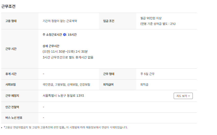Click the address 서울특별시 노원구 동일로 1393
Image resolution: width=217 pixels, height=135 pixels.
[63, 96]
